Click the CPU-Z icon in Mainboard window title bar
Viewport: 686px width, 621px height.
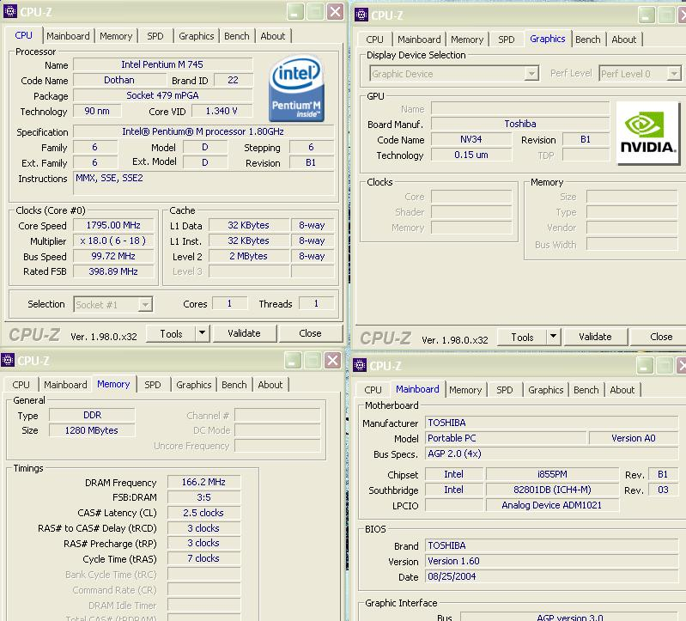click(360, 364)
